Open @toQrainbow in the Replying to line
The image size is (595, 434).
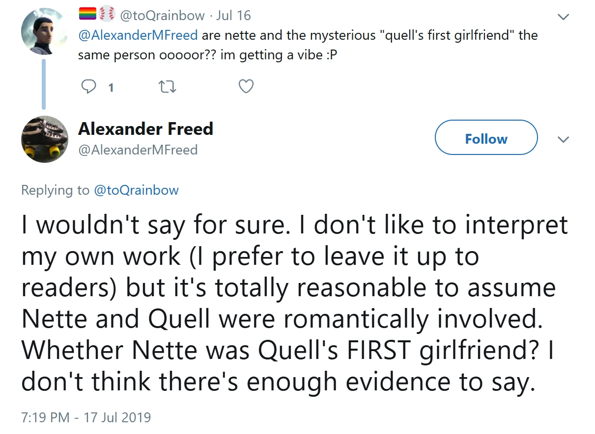(136, 190)
